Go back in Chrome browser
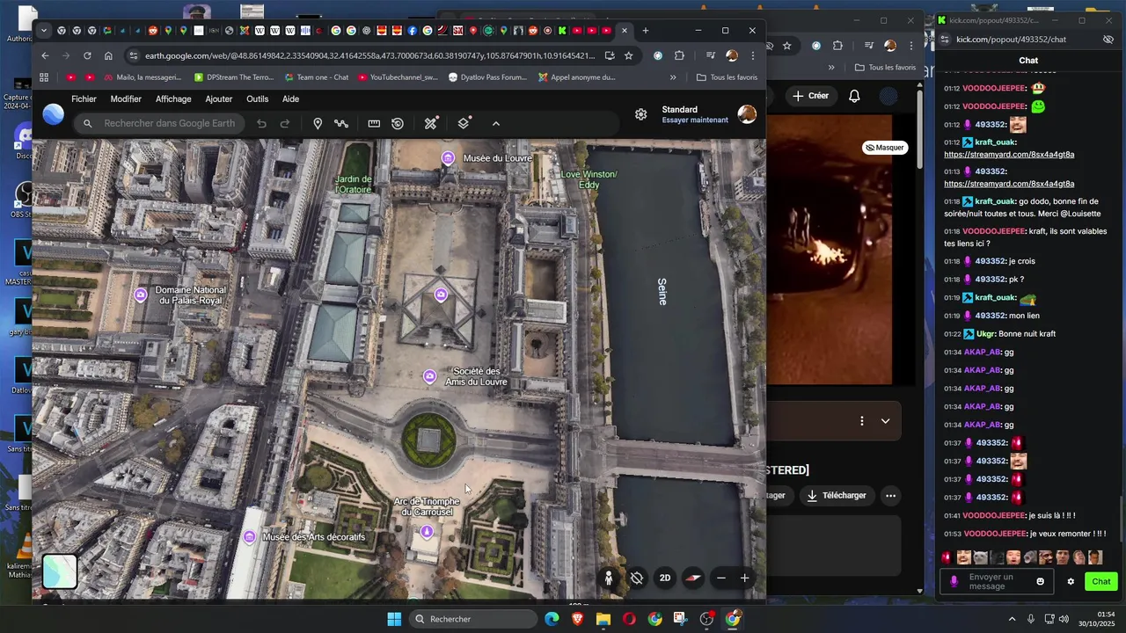Image resolution: width=1126 pixels, height=633 pixels. pos(46,55)
